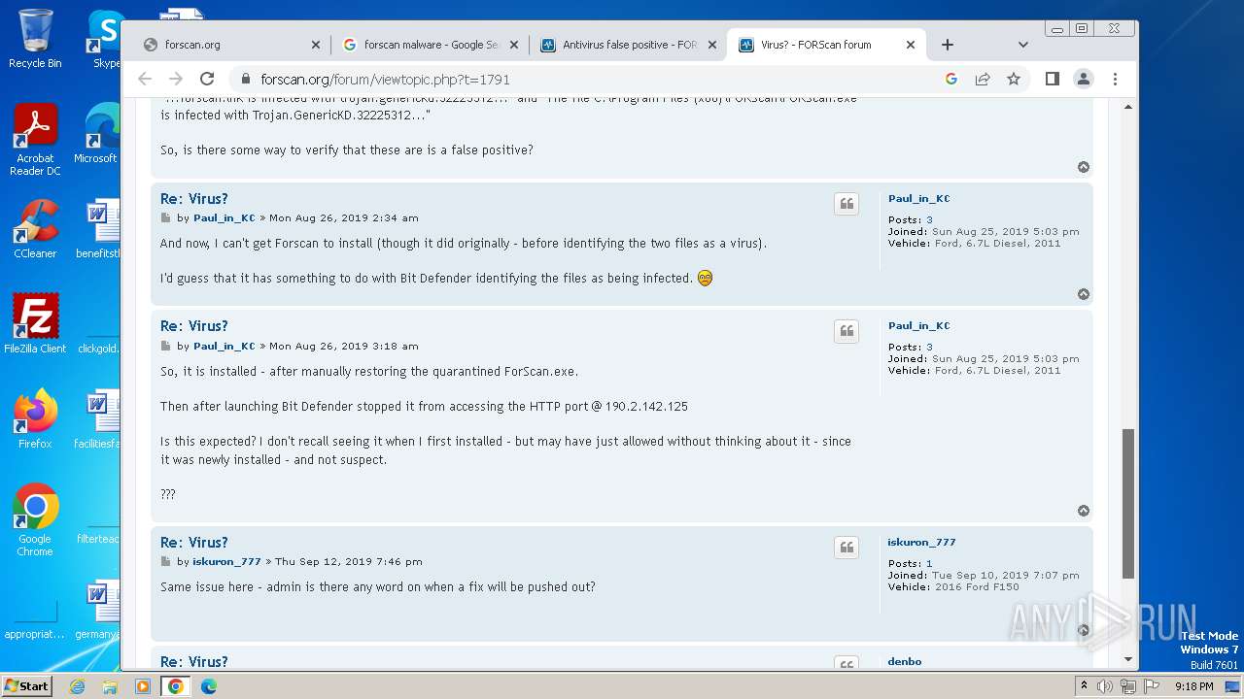The width and height of the screenshot is (1244, 699).
Task: Click the browser back arrow
Action: [x=145, y=79]
